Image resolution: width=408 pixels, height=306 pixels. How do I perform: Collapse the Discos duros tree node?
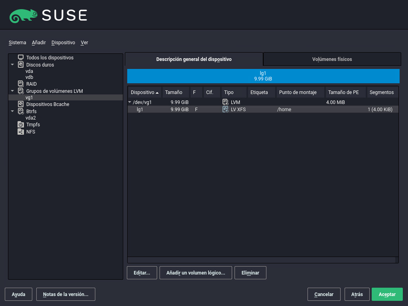[12, 65]
